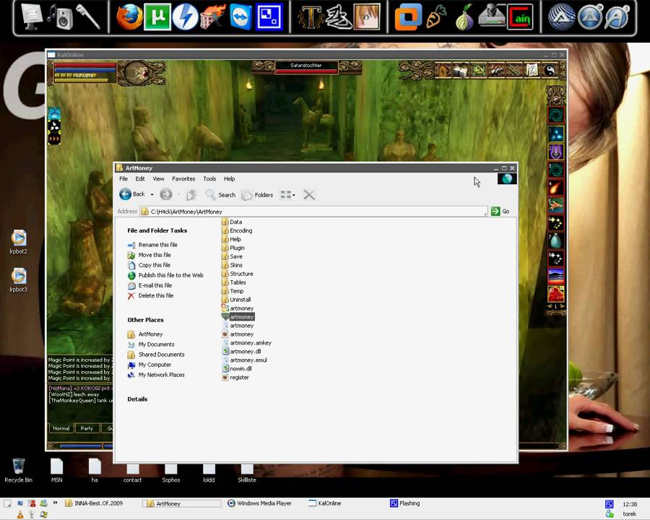Click the Go button beside address bar

tap(500, 212)
